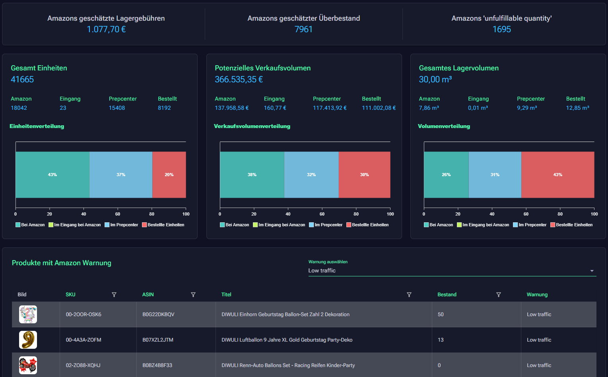Click the 'Gesamt Einheiten' value 41665
Image resolution: width=608 pixels, height=377 pixels.
point(22,79)
